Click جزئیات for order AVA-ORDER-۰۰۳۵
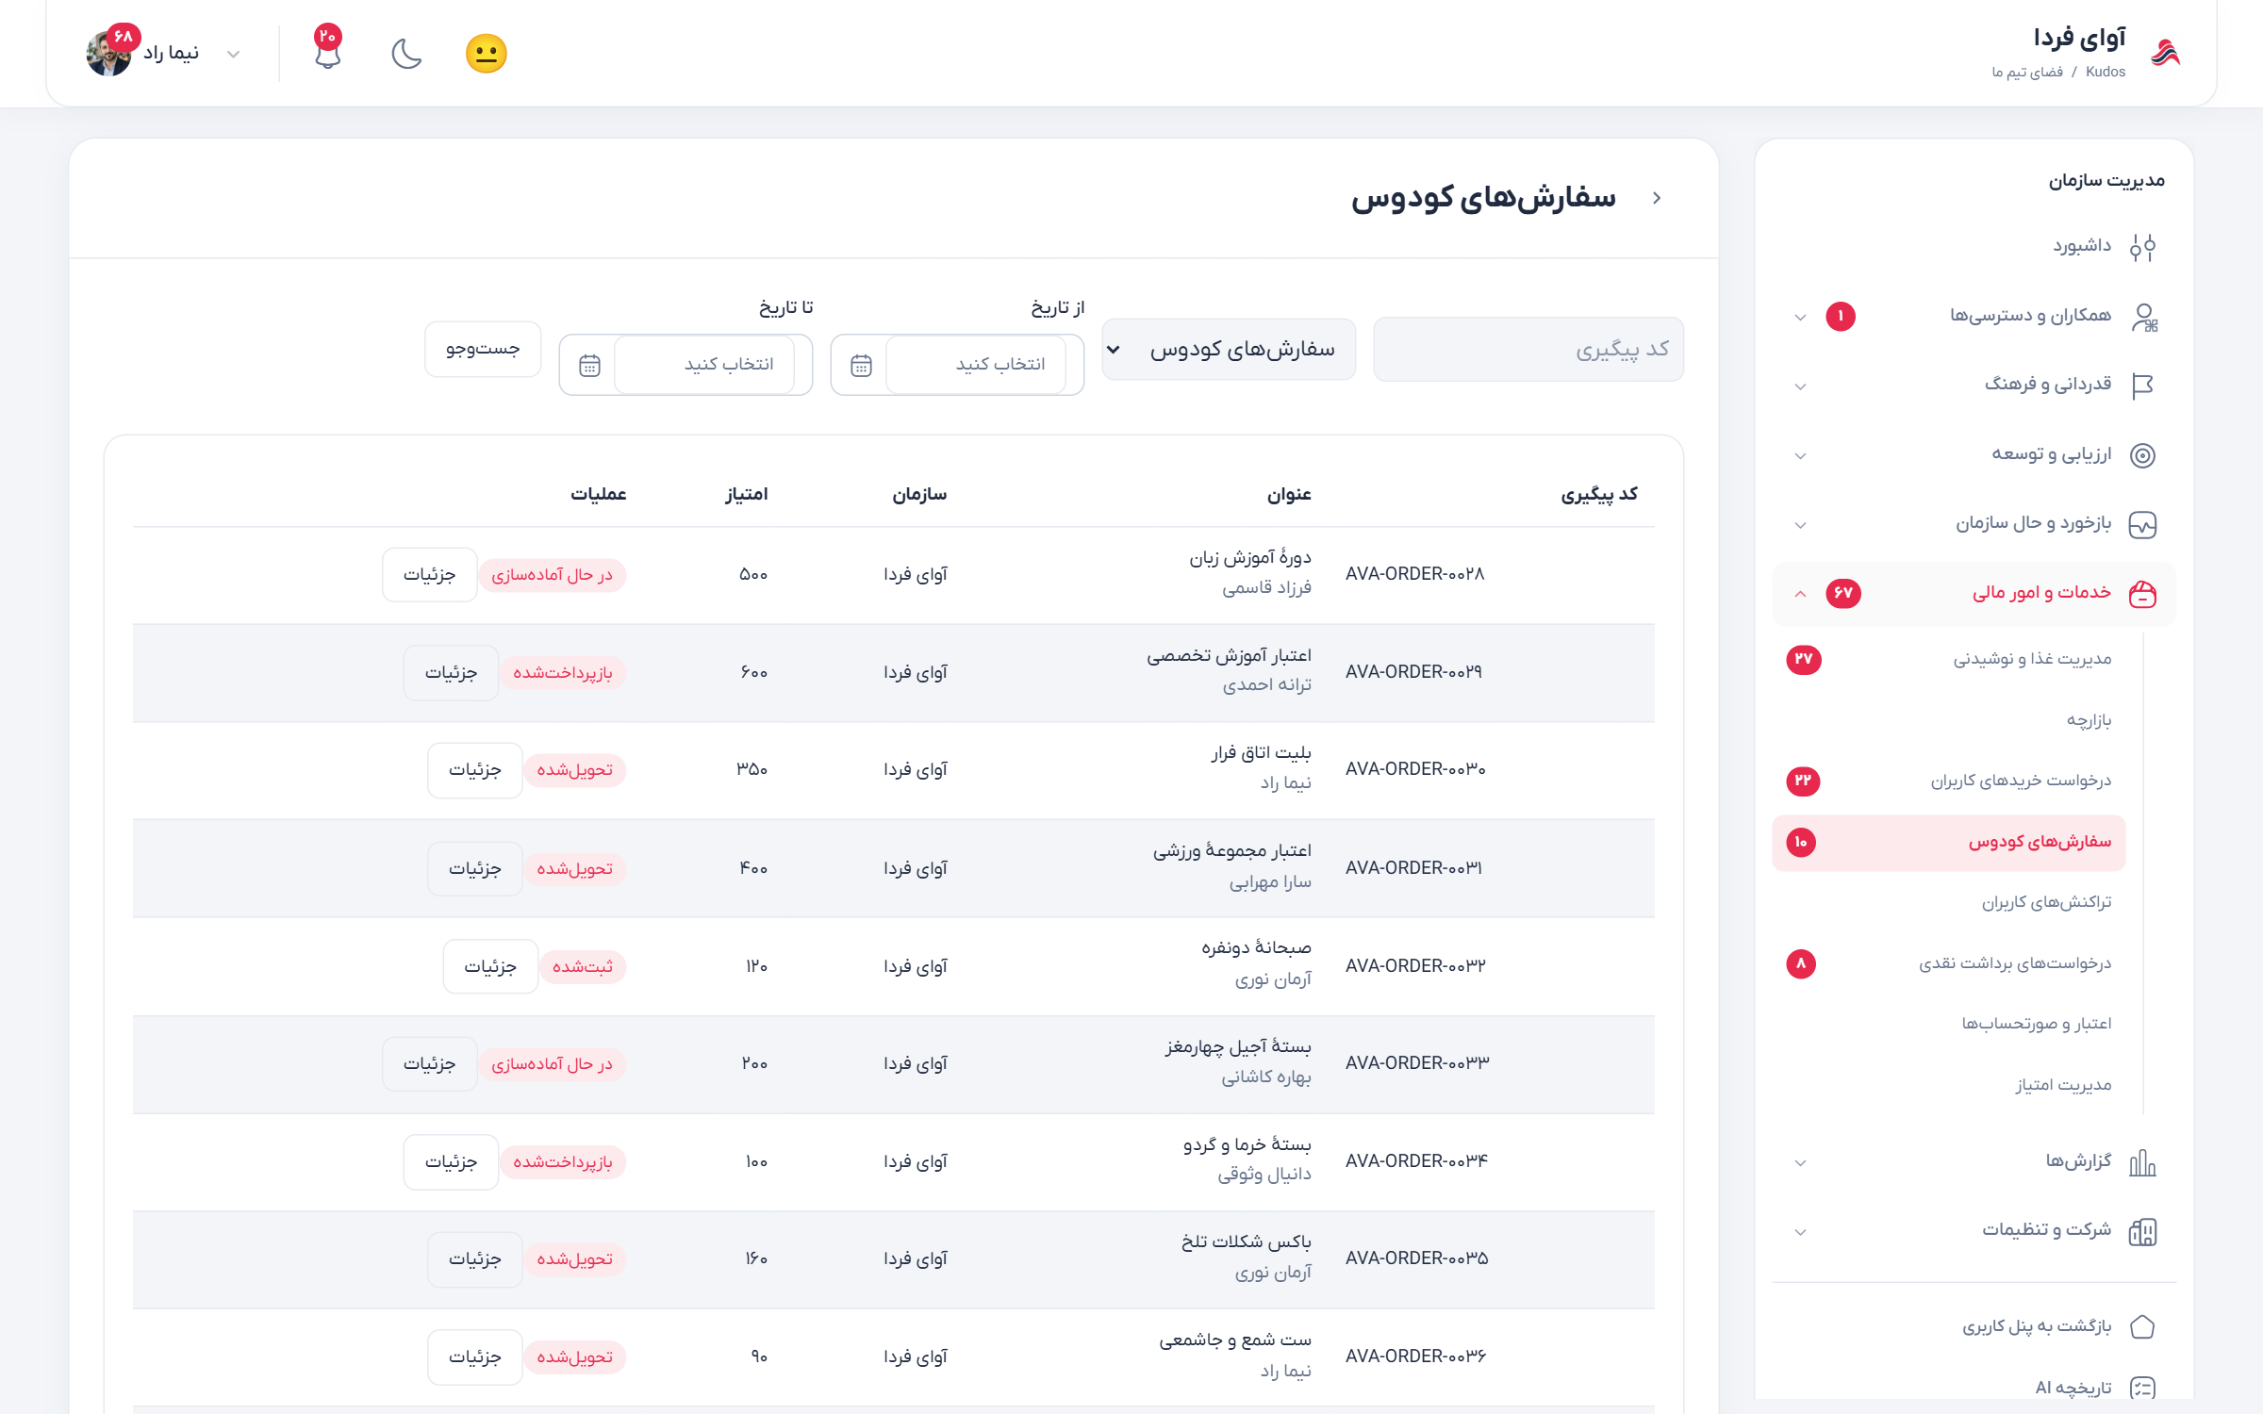 [x=475, y=1259]
